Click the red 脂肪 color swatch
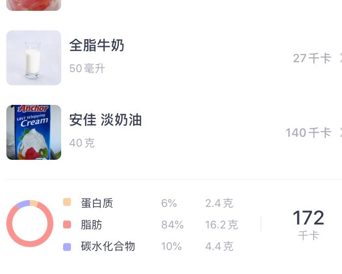Viewport: 342px width, 274px height. coord(67,225)
